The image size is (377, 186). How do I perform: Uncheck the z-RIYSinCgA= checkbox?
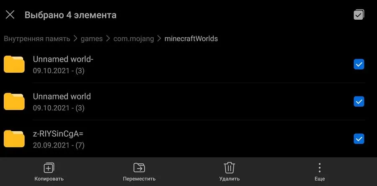[359, 139]
